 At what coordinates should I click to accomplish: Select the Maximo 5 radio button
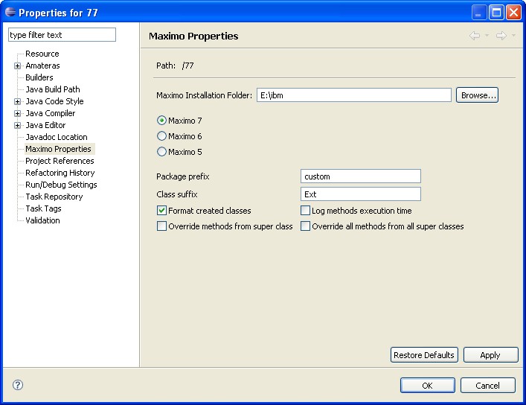pos(161,152)
